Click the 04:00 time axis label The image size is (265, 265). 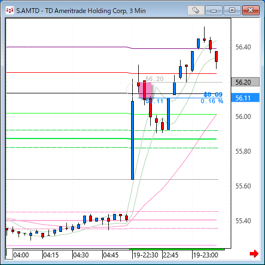(x=21, y=255)
